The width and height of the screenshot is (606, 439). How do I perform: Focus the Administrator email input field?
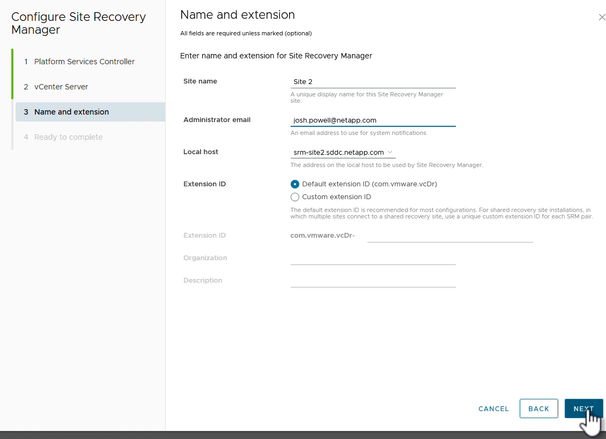[373, 120]
